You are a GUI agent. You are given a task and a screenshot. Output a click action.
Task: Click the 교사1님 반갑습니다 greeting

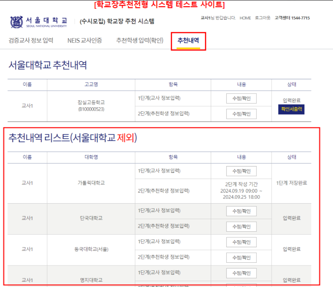pyautogui.click(x=218, y=18)
